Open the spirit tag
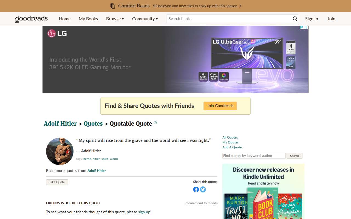The image size is (351, 219). click(105, 159)
